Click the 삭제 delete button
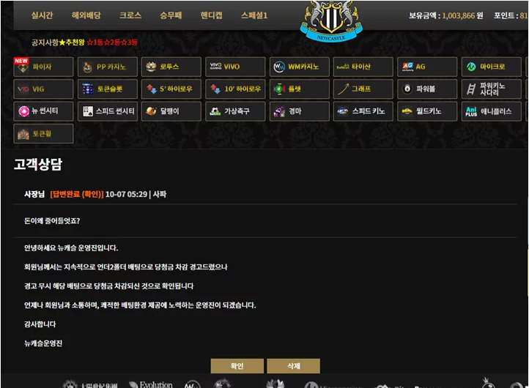529x388 pixels. [294, 366]
